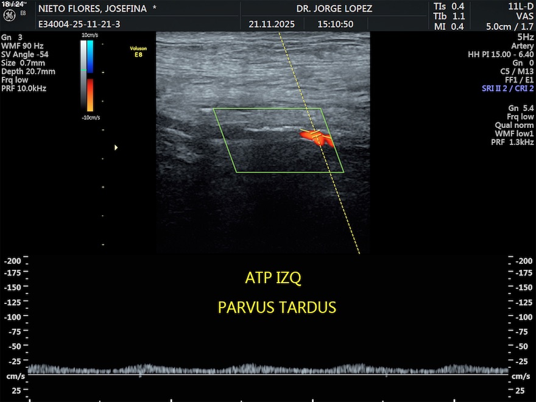
Task: Select the ATP IZQ annotation text
Action: pos(273,278)
